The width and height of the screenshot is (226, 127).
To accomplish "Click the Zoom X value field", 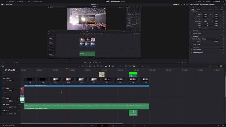I will tap(205, 14).
